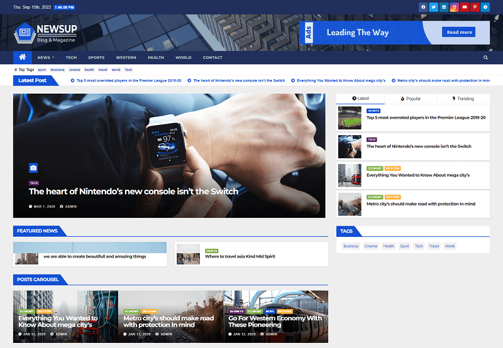Viewport: 503px width, 348px height.
Task: Select the travel top tag
Action: [102, 70]
